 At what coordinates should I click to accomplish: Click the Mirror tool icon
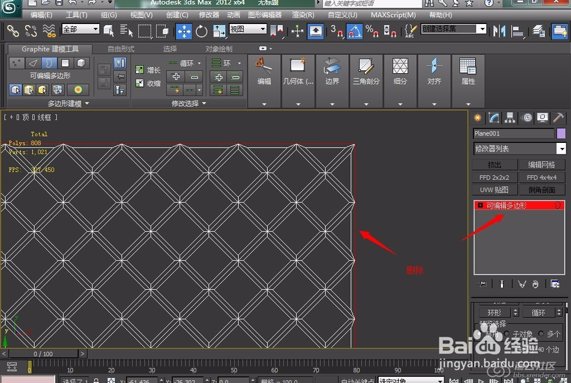click(x=499, y=31)
